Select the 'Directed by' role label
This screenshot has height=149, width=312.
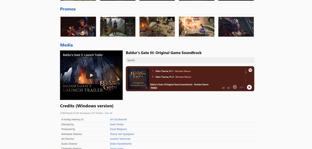tap(67, 124)
